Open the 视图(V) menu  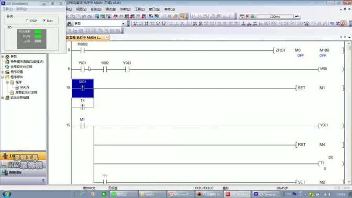(81, 9)
